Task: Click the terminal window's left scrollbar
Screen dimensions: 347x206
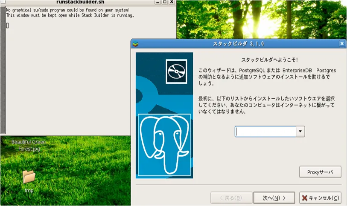Action: click(x=3, y=70)
